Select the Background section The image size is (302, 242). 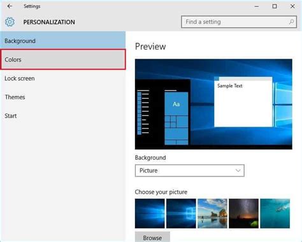coord(63,40)
